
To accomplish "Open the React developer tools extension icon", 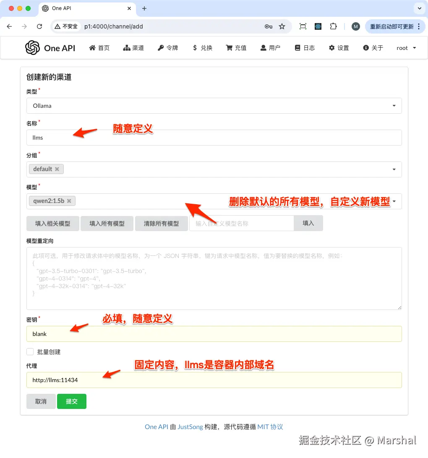I will (318, 26).
